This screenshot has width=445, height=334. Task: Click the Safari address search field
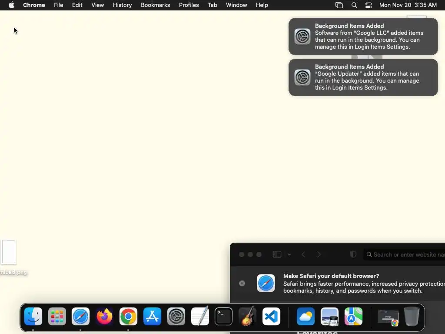404,254
